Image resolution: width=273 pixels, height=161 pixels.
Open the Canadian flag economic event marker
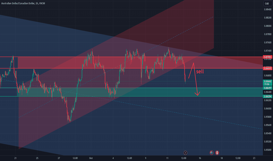[x=217, y=153]
